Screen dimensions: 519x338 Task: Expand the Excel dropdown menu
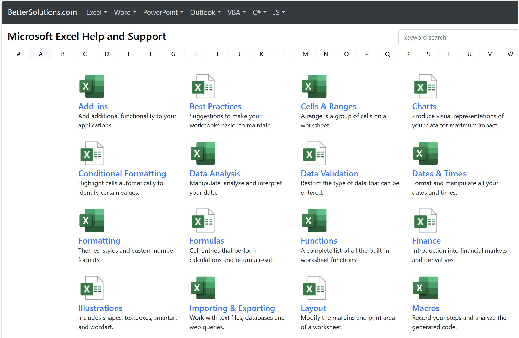[97, 12]
